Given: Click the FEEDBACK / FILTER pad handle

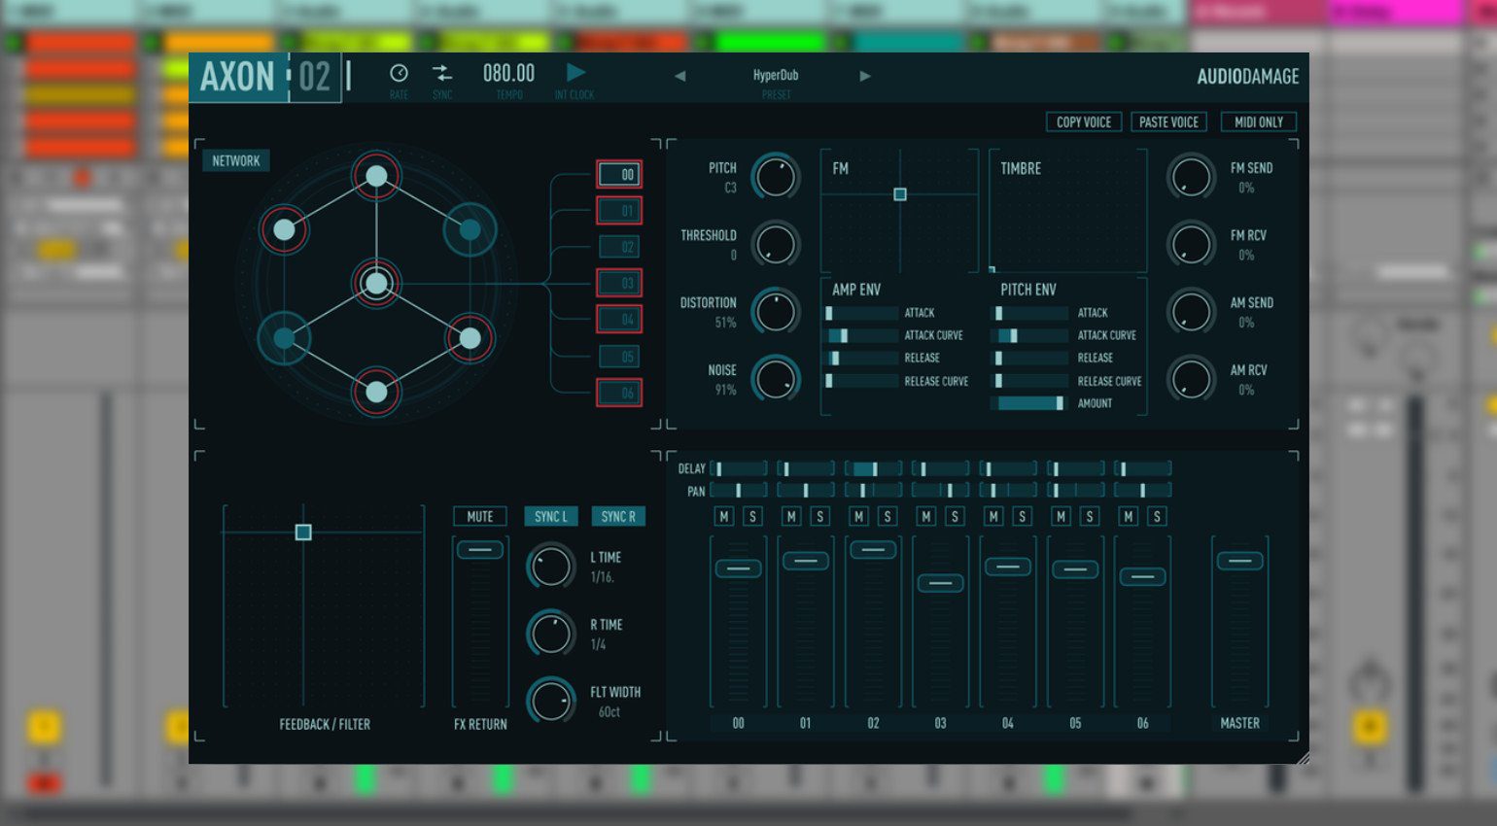Looking at the screenshot, I should [x=303, y=532].
